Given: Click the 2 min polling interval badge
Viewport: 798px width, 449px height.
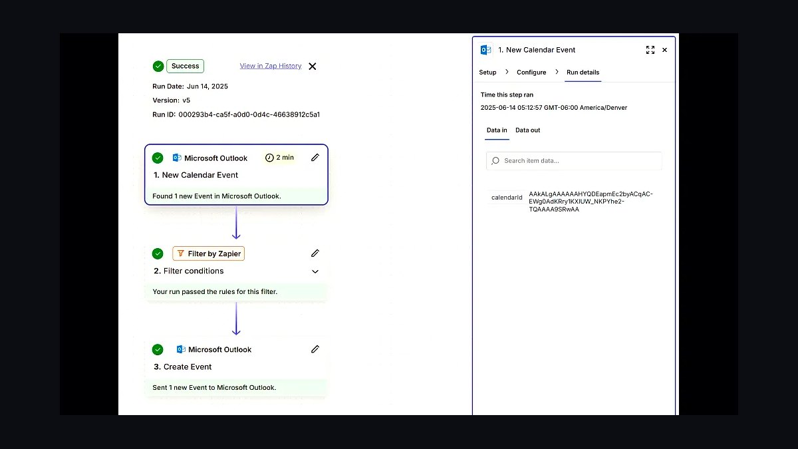Looking at the screenshot, I should (x=279, y=158).
